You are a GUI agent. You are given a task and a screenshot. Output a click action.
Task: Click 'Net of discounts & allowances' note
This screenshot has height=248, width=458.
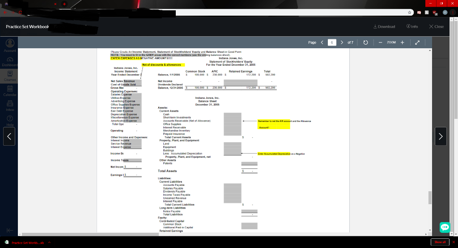(x=163, y=65)
